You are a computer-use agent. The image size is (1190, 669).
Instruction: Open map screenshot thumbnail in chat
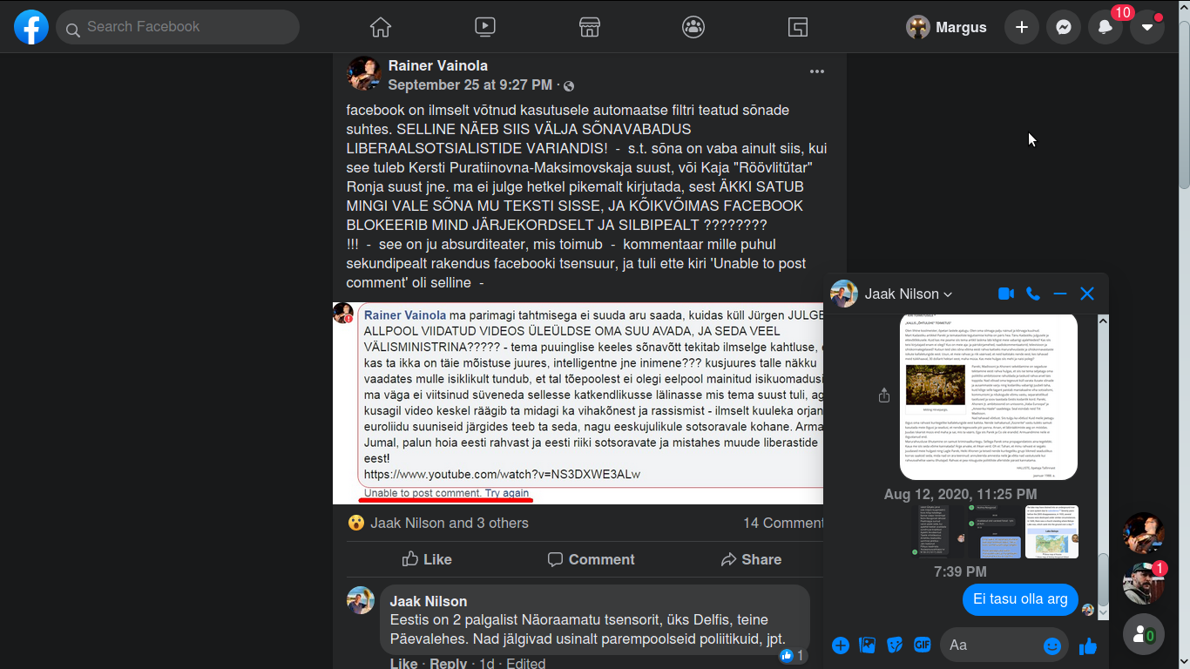tap(1051, 531)
